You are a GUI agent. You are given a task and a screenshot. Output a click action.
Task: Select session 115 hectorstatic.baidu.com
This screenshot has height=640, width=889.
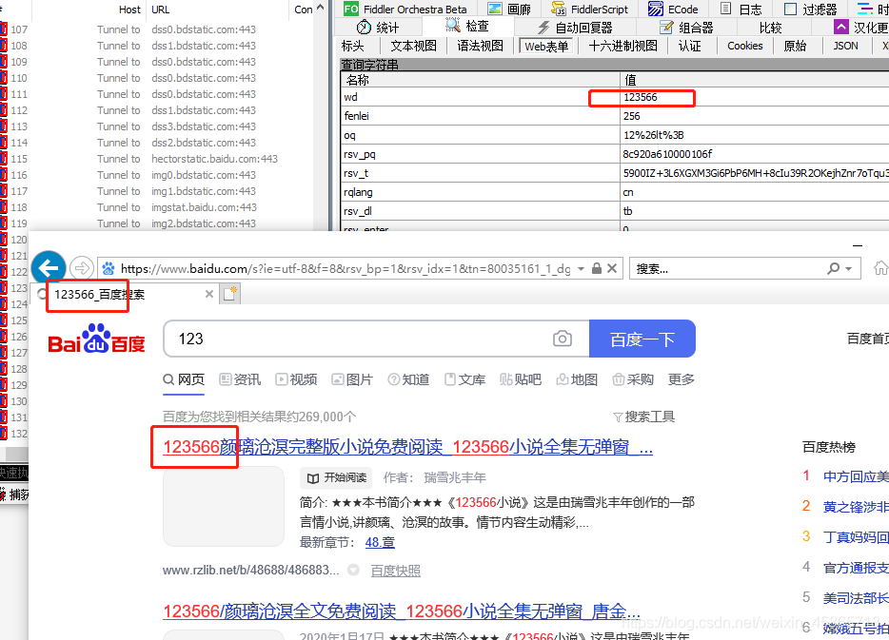click(156, 159)
